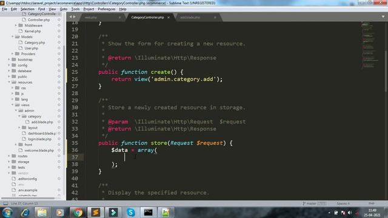Click the code minimap

[x=370, y=44]
